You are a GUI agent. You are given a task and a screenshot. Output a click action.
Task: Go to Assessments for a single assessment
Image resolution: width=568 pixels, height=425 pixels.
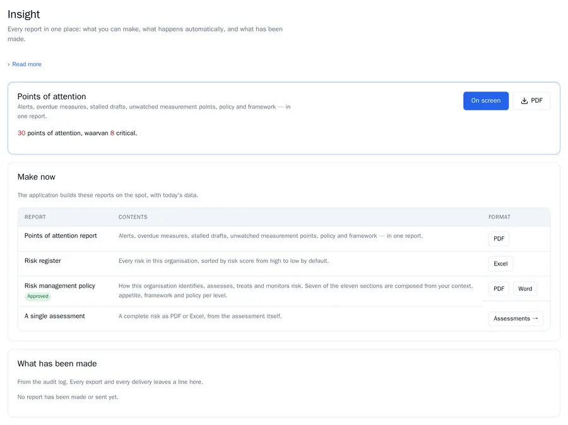(x=516, y=318)
